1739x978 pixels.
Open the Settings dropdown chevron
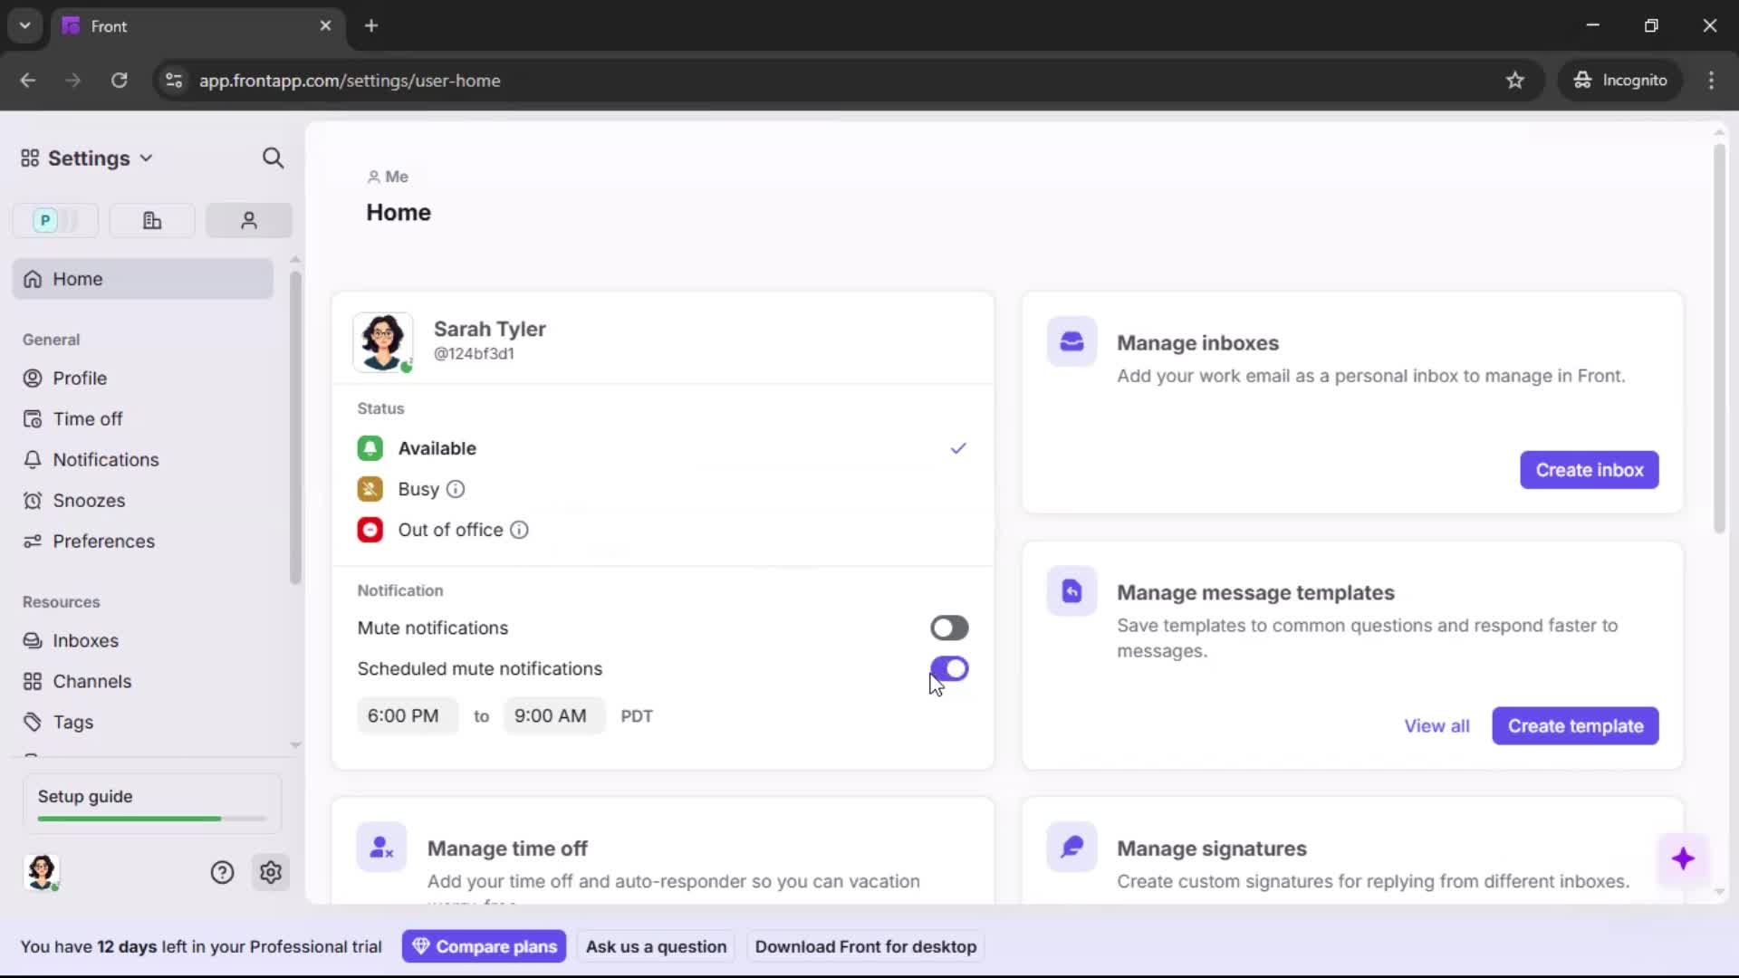pos(147,158)
